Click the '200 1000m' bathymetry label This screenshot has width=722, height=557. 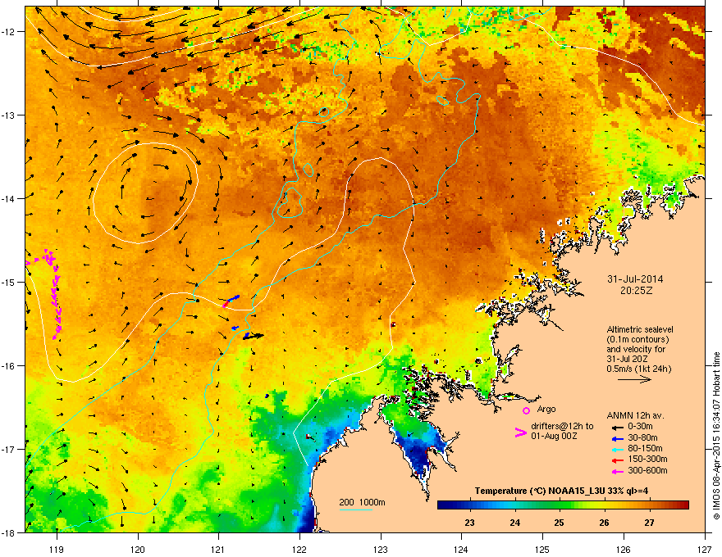(x=362, y=502)
